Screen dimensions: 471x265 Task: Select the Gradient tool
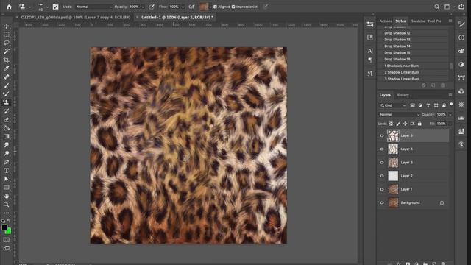coord(7,136)
